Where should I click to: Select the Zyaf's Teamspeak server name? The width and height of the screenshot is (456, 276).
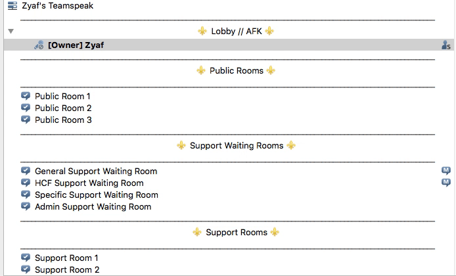point(58,6)
